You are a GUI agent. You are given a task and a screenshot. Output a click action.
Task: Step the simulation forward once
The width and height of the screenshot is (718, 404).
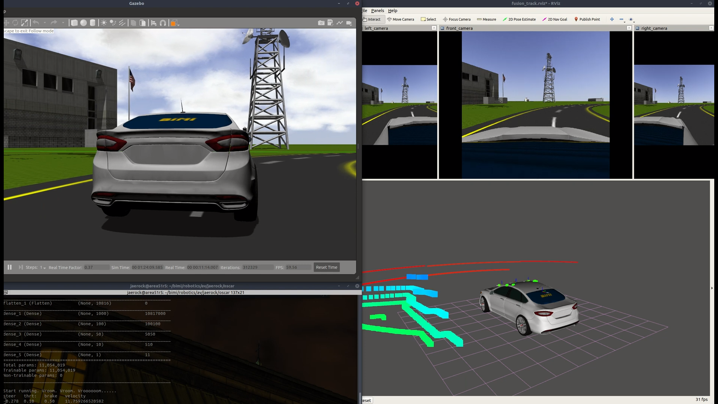click(21, 267)
